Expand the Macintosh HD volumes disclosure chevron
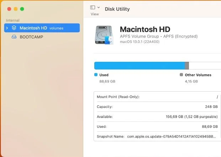The image size is (221, 157). point(7,28)
